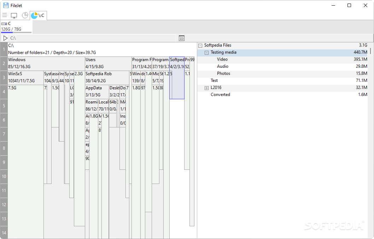
Task: Expand the L2016 tree node
Action: (x=206, y=88)
